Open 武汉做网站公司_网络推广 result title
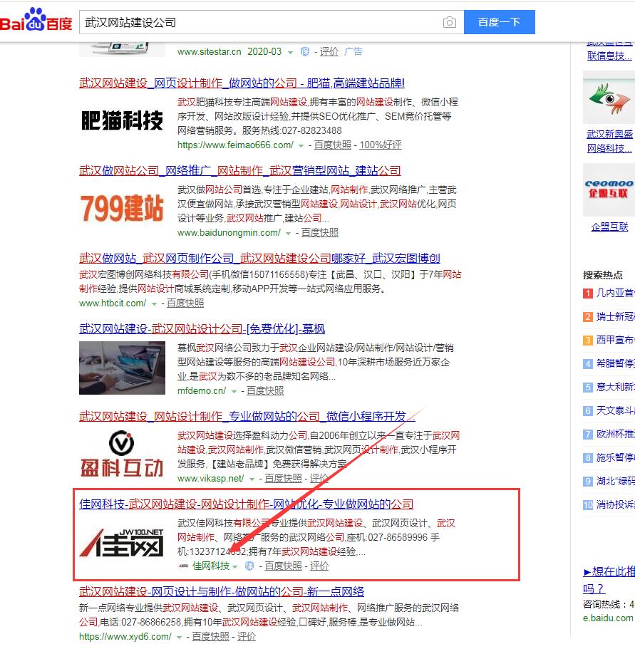 [x=240, y=171]
